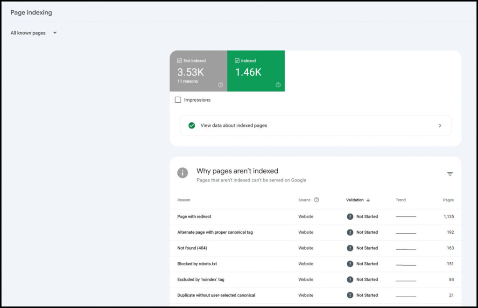Screen dimensions: 478x308
Task: Click warning icon in Not found (404) row
Action: tap(350, 248)
